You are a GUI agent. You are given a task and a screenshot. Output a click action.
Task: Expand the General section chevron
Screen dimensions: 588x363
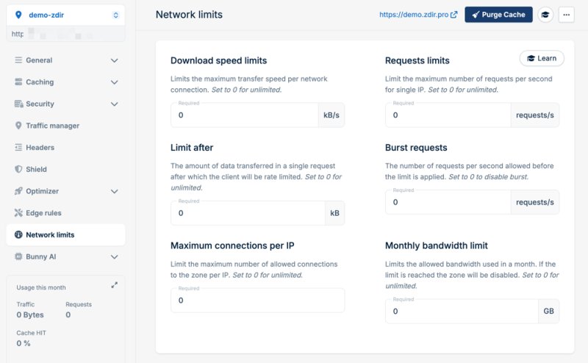[115, 60]
